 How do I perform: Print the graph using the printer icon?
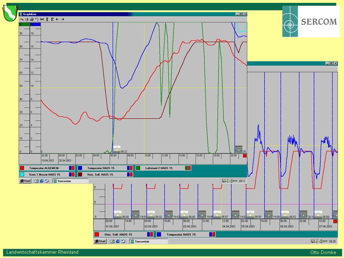coord(32,19)
